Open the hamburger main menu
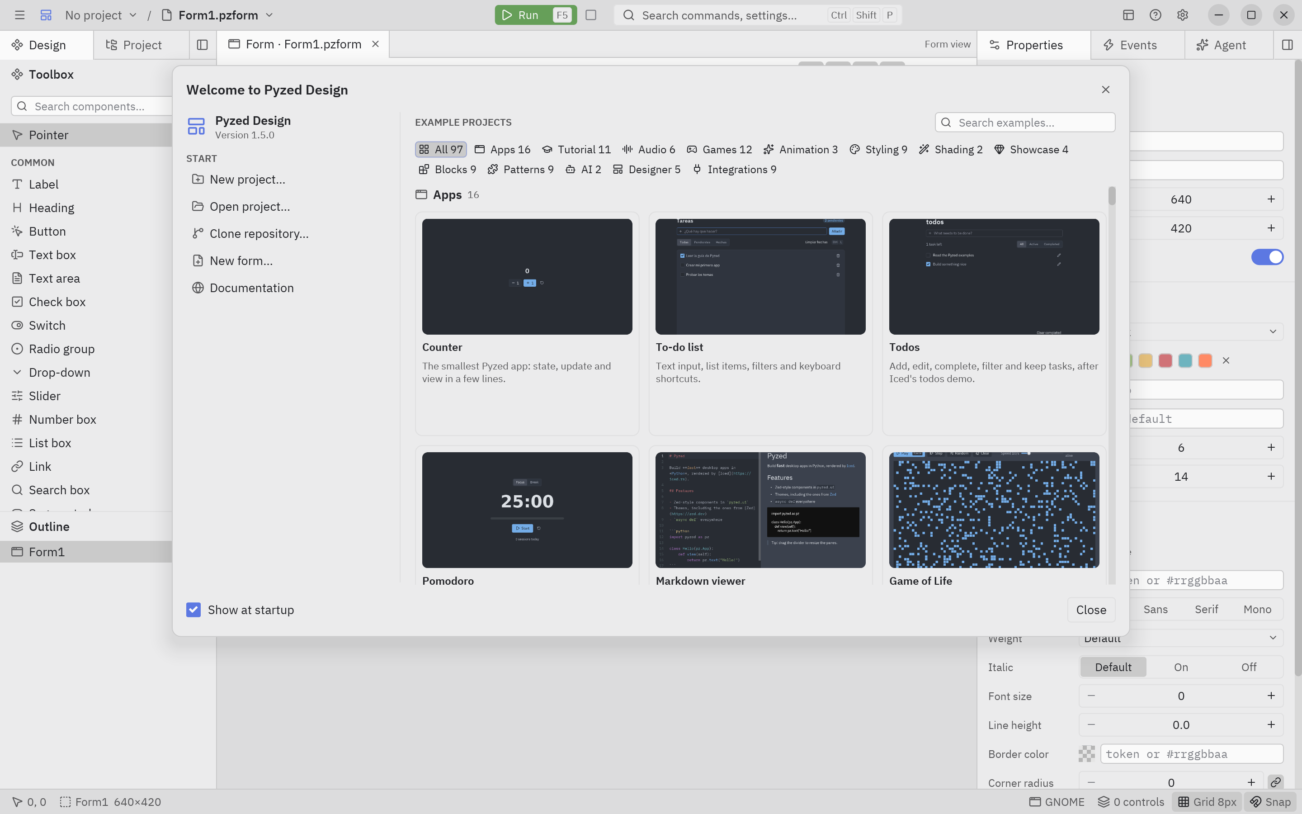 click(x=20, y=15)
